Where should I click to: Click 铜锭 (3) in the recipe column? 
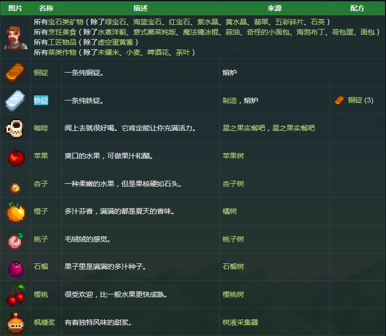pyautogui.click(x=360, y=100)
